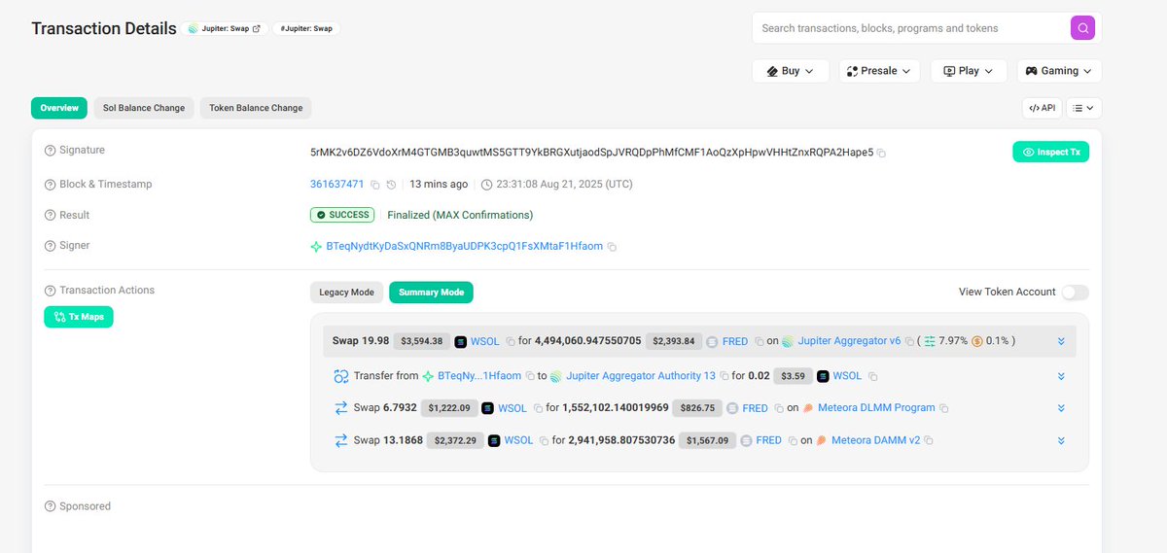This screenshot has height=553, width=1167.
Task: Focus the search transactions input field
Action: (912, 28)
